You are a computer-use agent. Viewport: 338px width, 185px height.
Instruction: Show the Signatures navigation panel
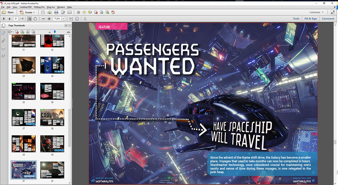[3, 56]
